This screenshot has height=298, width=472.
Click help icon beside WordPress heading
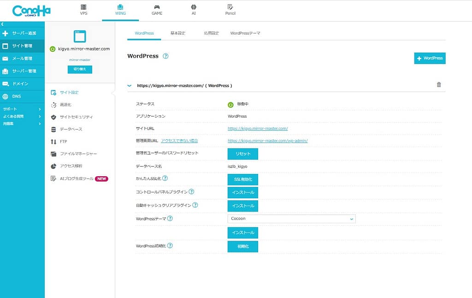pos(165,56)
